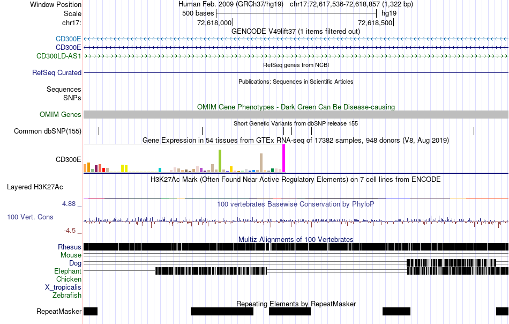This screenshot has width=509, height=324.
Task: Select the CD300LD-AS1 gene label
Action: 59,56
